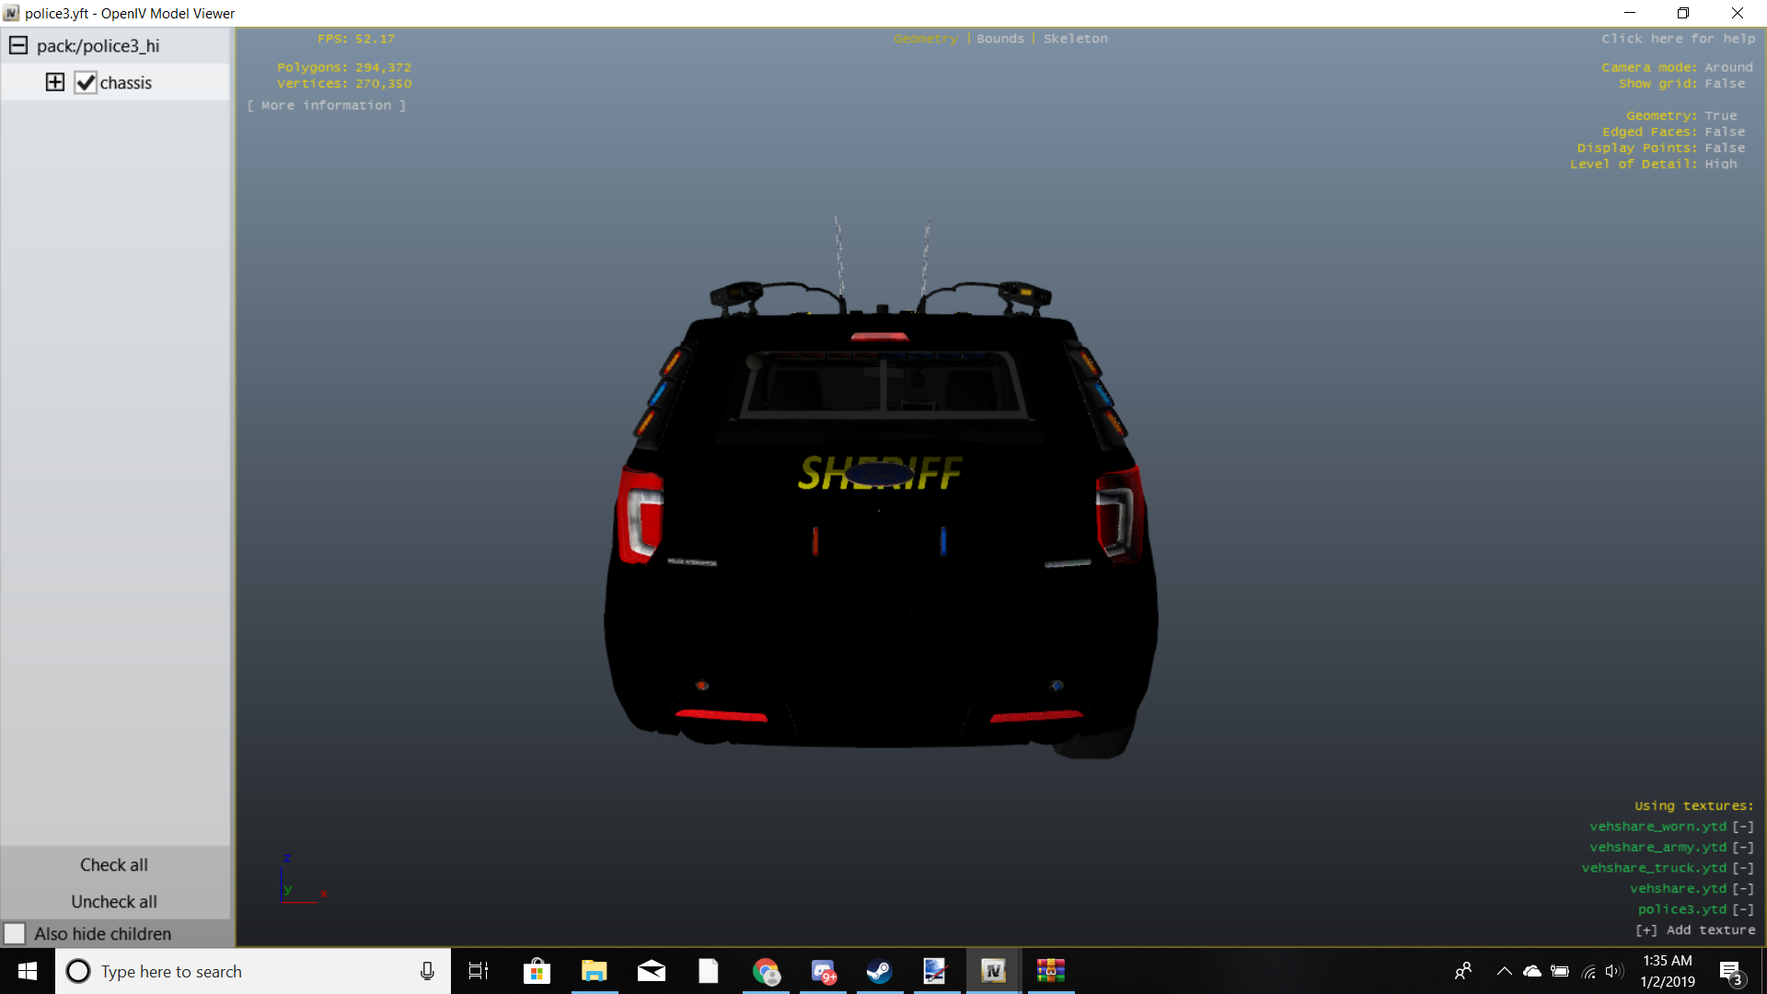Open Discord from the taskbar
The height and width of the screenshot is (994, 1767).
823,971
